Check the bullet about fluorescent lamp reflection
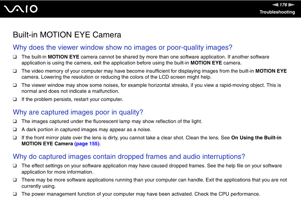The width and height of the screenshot is (301, 212). (15, 121)
